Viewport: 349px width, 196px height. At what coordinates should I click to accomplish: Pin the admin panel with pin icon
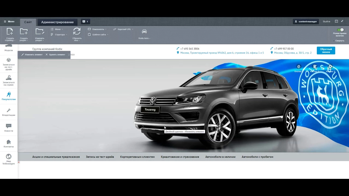tap(342, 21)
